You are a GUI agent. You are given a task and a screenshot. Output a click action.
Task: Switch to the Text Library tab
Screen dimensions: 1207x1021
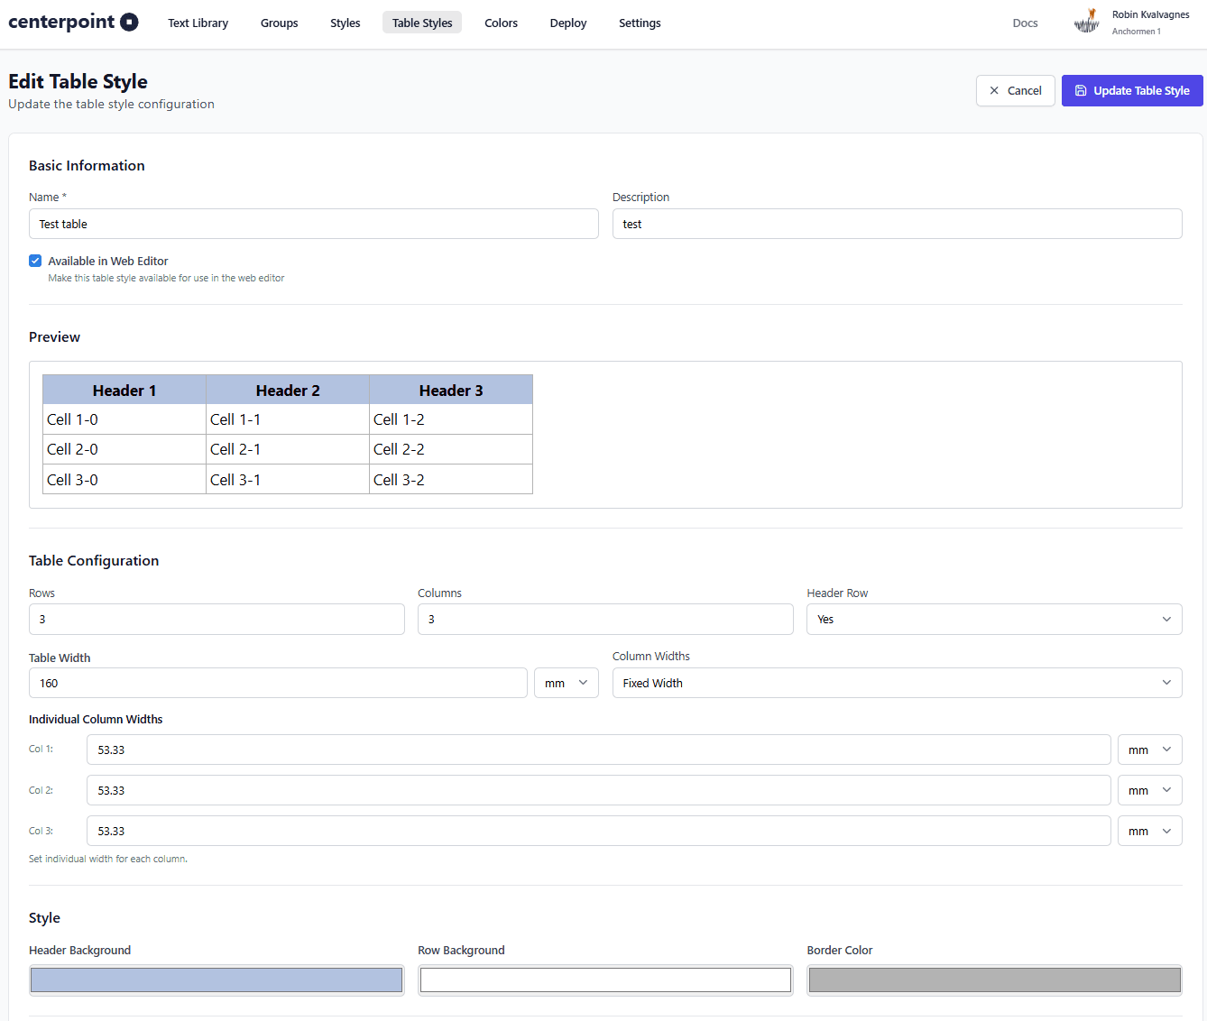click(198, 23)
